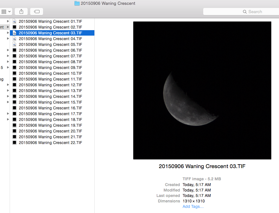This screenshot has width=279, height=213.
Task: Expand the disclosure triangle beside Waning Crescent 01.TIF
Action: pos(8,21)
